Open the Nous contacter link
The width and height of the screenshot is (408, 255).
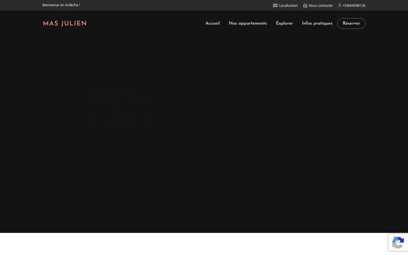[321, 6]
